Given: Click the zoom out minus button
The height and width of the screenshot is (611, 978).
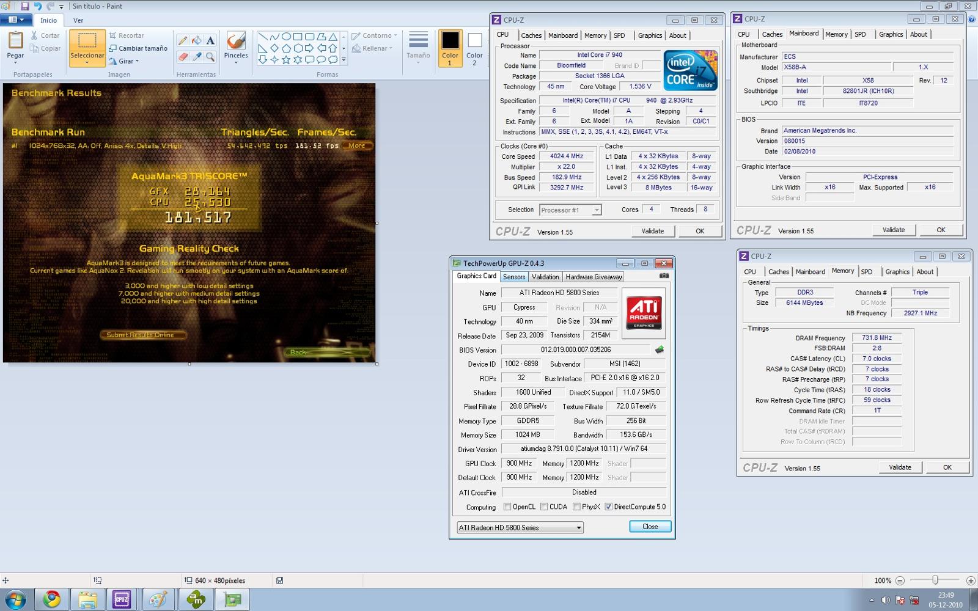Looking at the screenshot, I should pos(900,580).
